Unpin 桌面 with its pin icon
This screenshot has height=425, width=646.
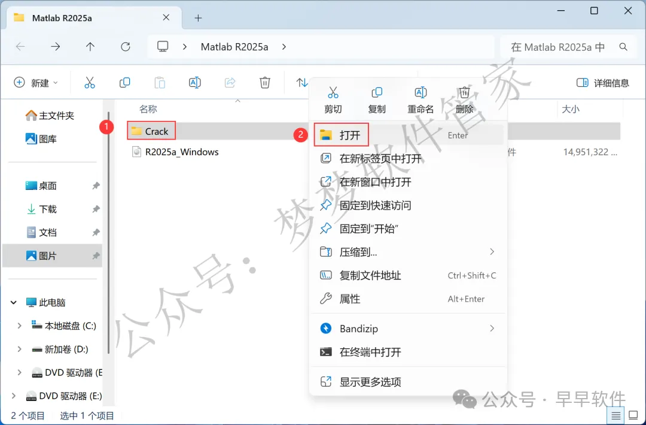[96, 186]
